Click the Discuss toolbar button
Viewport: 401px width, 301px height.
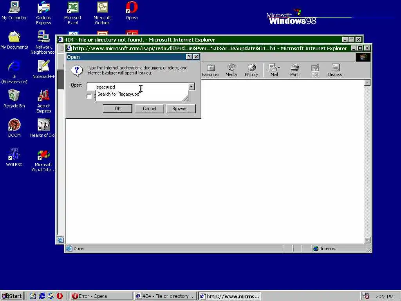(x=335, y=70)
